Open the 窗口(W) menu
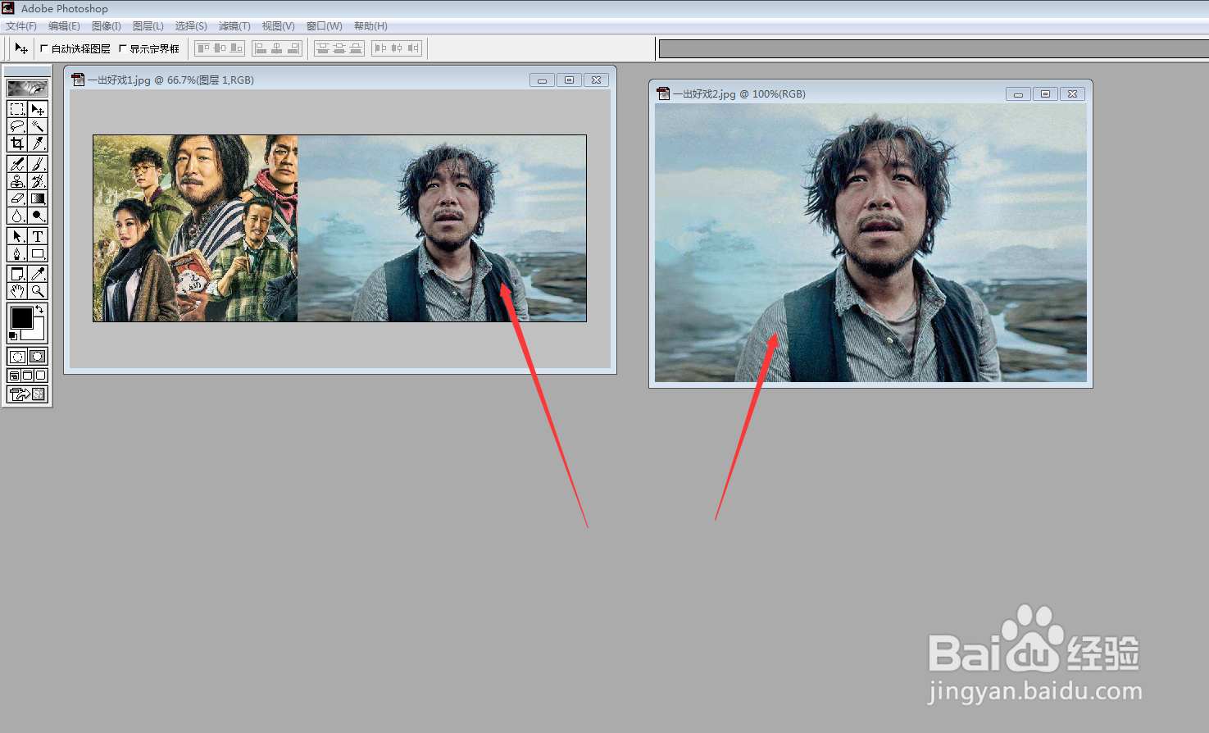This screenshot has width=1209, height=733. click(x=325, y=26)
